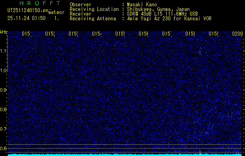Image resolution: width=245 pixels, height=156 pixels.
Task: Click the 1.1 kHz frequency label
Action: (x=3, y=51)
